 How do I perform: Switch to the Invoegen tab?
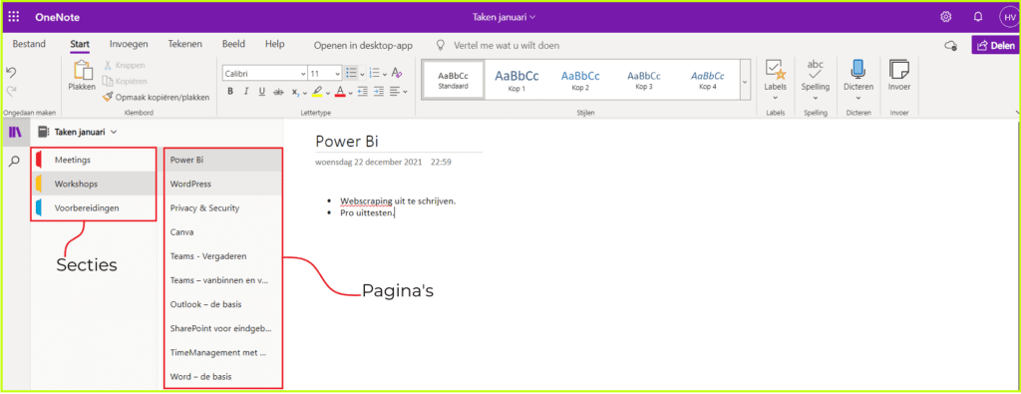point(129,44)
